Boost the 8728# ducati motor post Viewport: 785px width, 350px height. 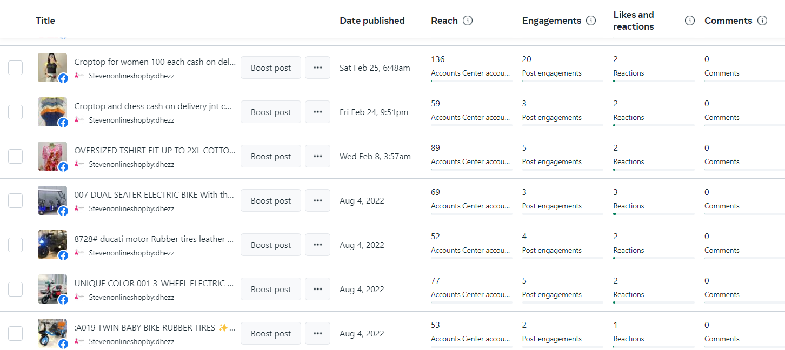(x=270, y=245)
